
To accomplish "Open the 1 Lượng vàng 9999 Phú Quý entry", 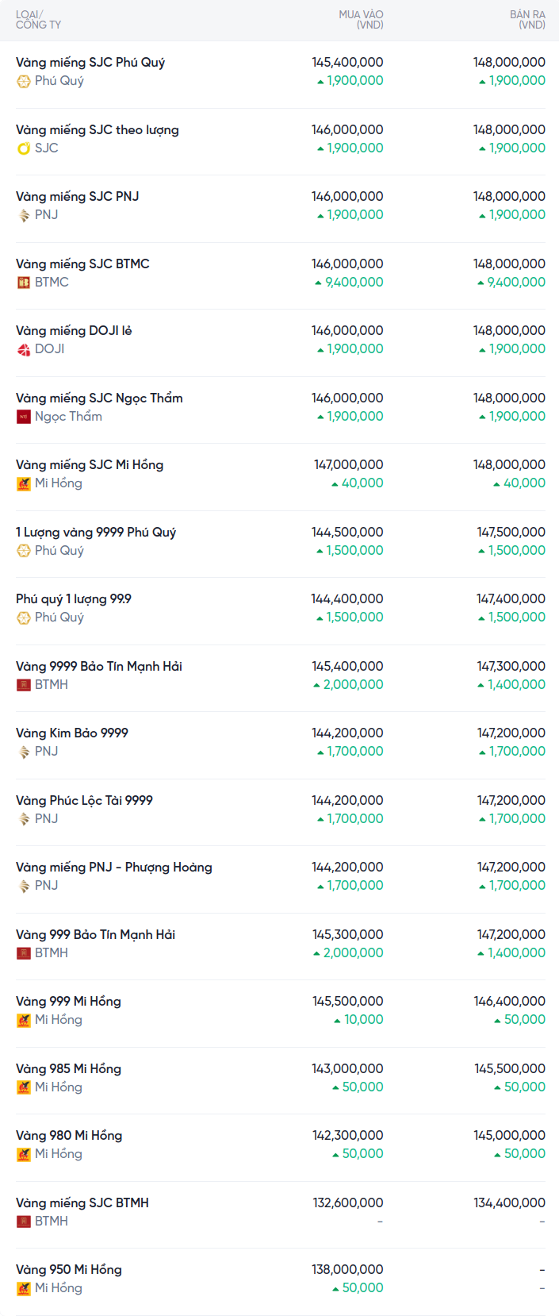I will [x=96, y=533].
